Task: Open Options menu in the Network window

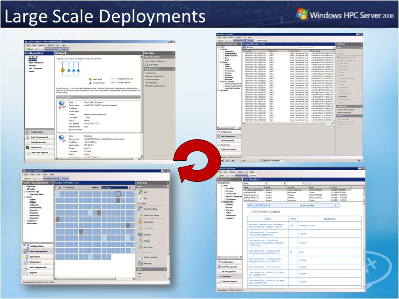Action: coord(51,45)
